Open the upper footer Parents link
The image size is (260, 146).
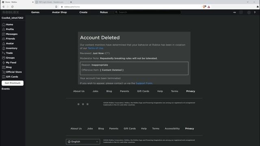click(125, 91)
